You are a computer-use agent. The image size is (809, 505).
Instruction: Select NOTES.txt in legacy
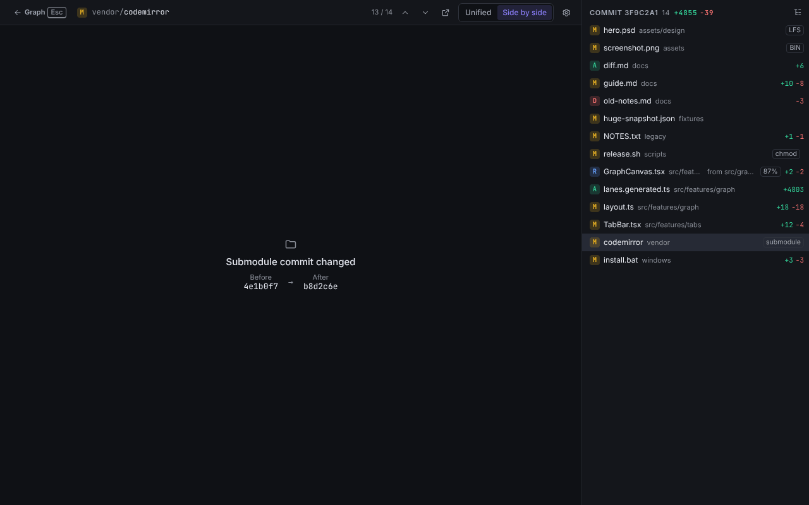coord(695,136)
